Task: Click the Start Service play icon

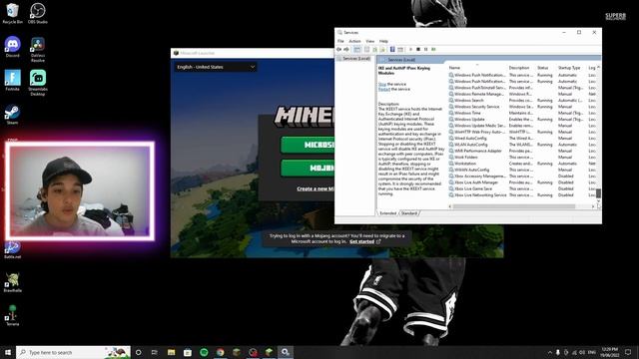Action: pyautogui.click(x=410, y=49)
